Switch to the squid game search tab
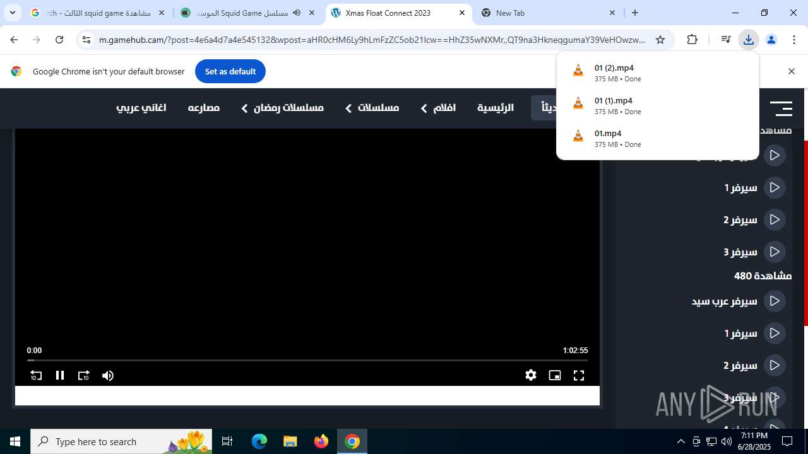Screen dimensions: 808x454 point(97,13)
